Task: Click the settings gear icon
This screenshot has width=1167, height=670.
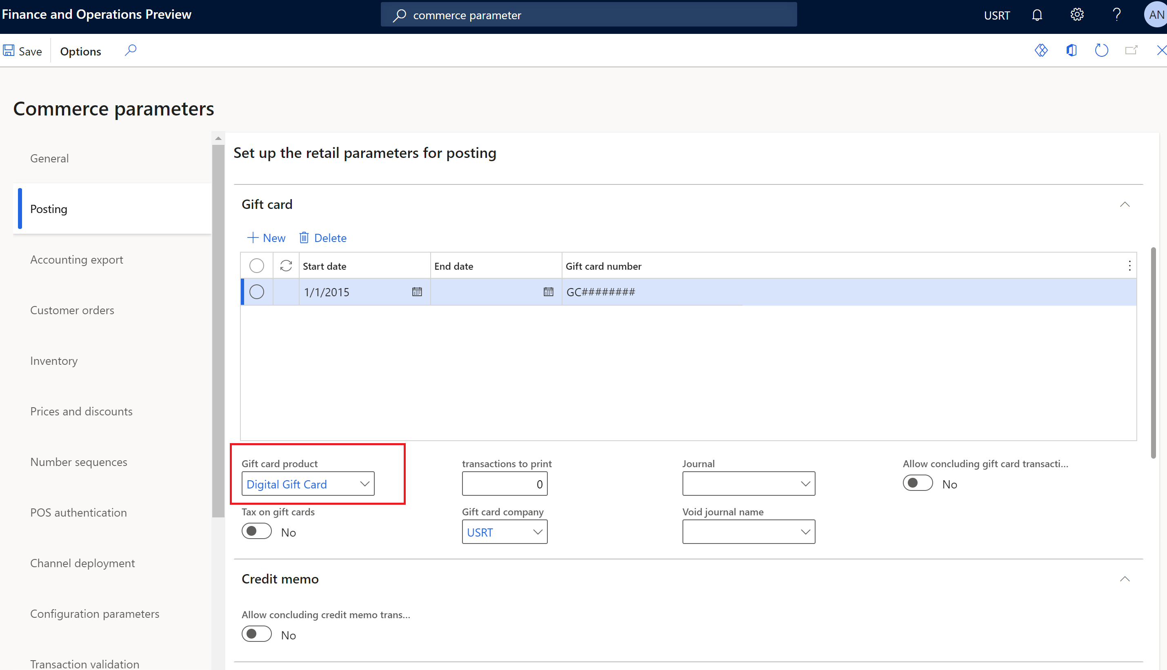Action: (x=1078, y=14)
